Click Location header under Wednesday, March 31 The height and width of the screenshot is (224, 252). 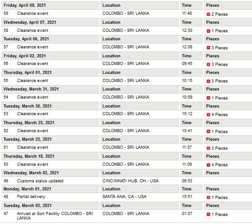point(111,89)
